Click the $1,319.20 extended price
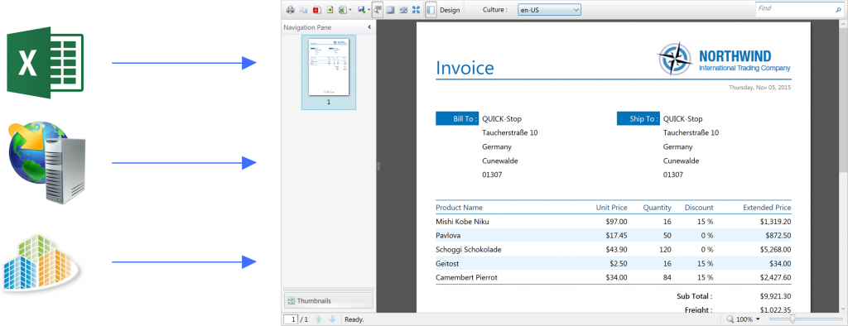Image resolution: width=848 pixels, height=326 pixels. [x=775, y=222]
